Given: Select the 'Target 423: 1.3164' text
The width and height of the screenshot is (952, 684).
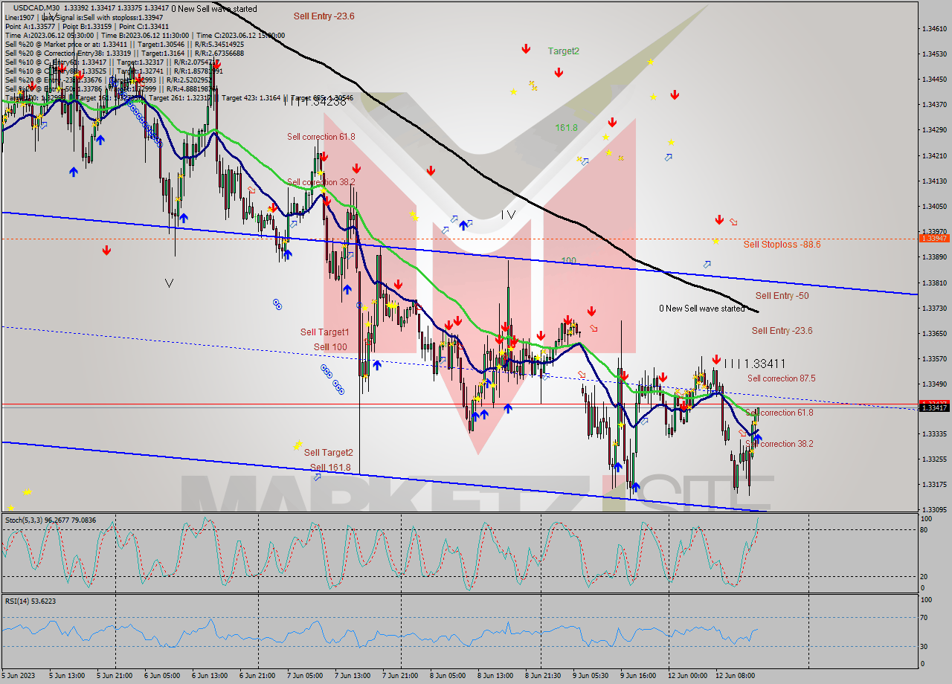Looking at the screenshot, I should [x=251, y=97].
